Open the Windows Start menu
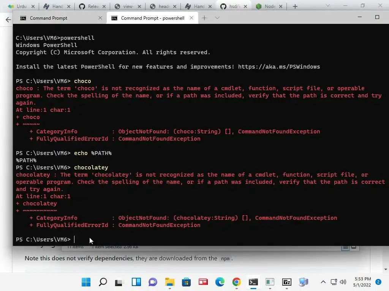This screenshot has width=389, height=291. 86,282
